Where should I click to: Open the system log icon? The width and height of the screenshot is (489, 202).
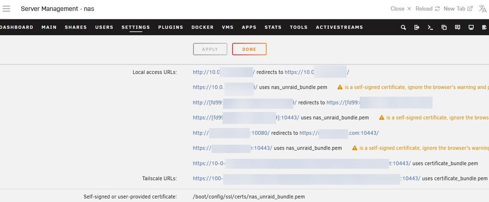484,27
